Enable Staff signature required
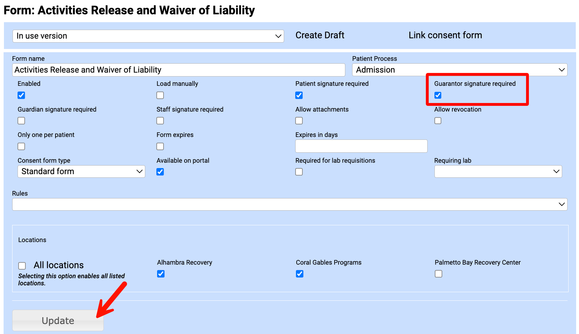 tap(160, 121)
